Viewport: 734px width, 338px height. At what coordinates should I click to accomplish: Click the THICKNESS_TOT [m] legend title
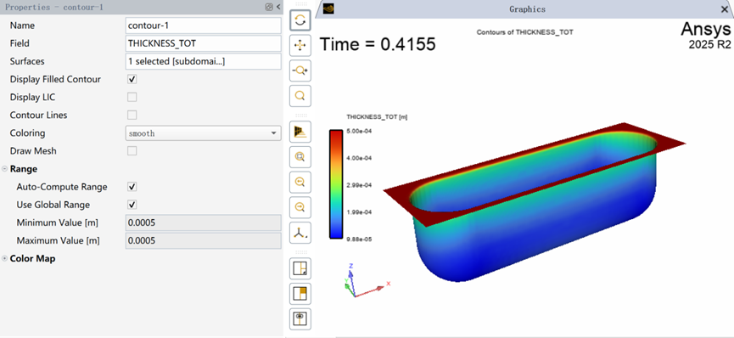coord(377,116)
